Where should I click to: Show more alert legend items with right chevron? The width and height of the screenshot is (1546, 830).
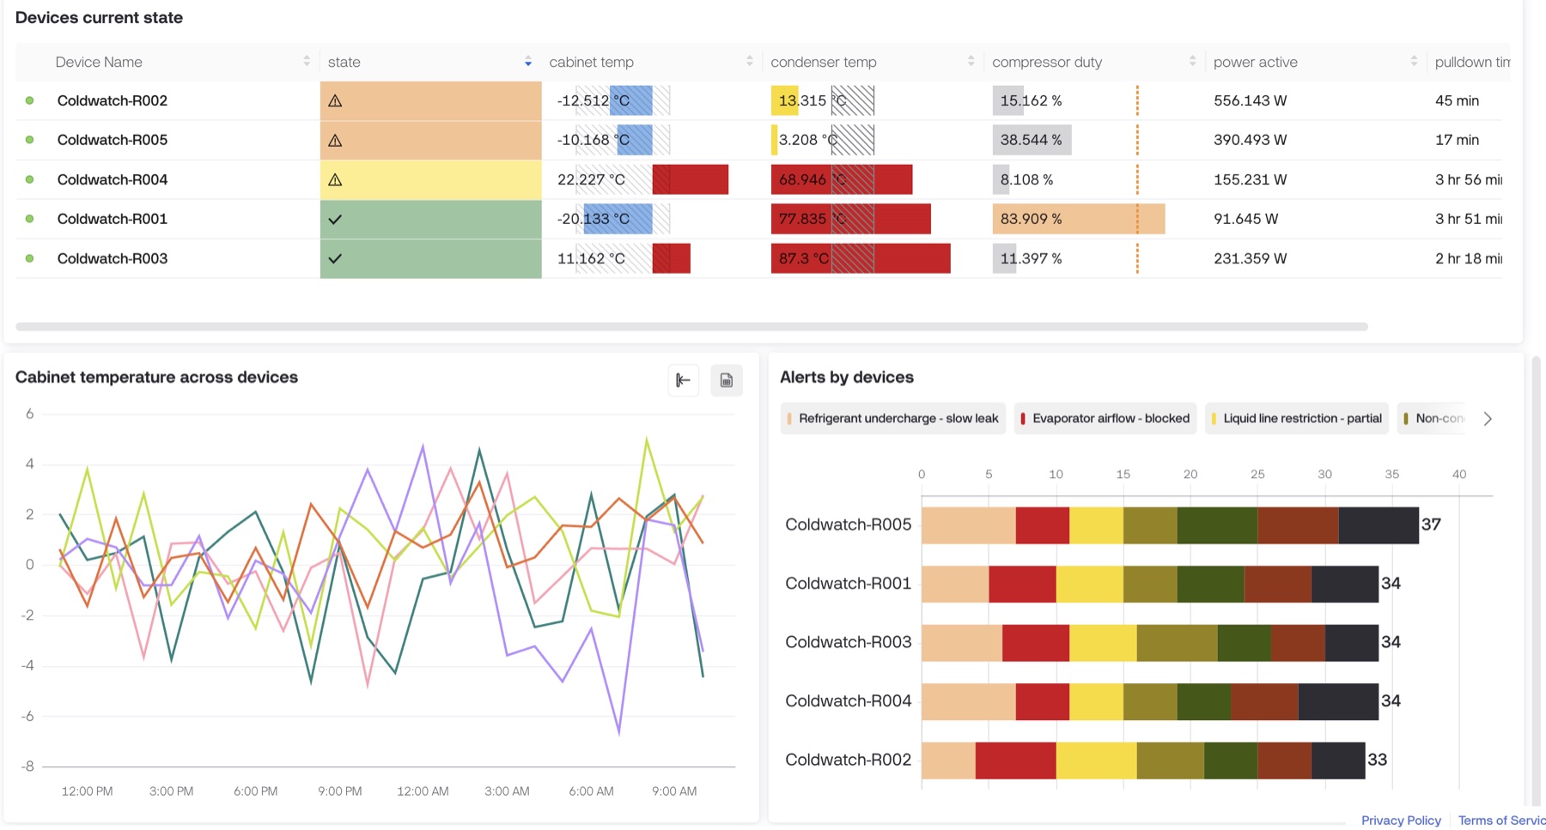point(1488,419)
